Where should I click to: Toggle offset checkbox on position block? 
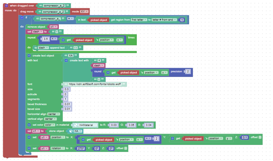[260, 137]
